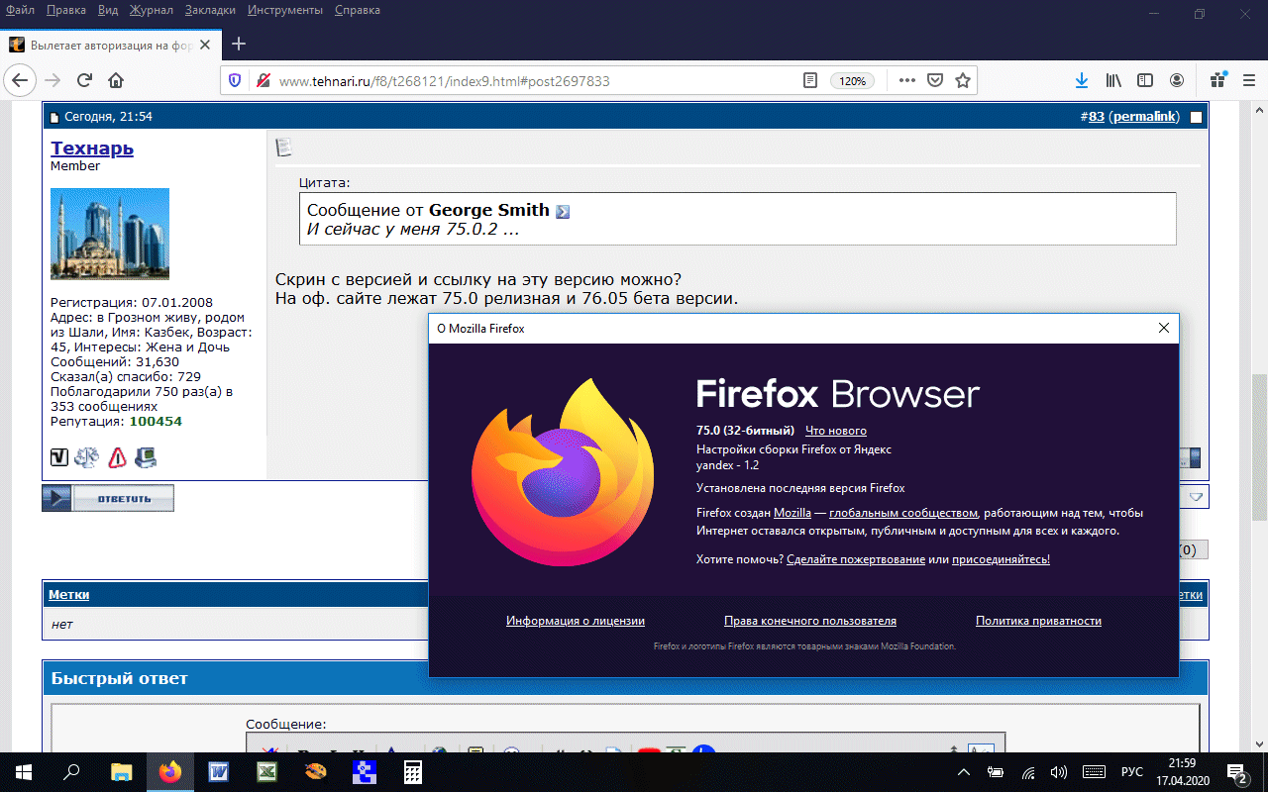The image size is (1268, 792).
Task: Open File Explorer from the taskbar
Action: [x=121, y=772]
